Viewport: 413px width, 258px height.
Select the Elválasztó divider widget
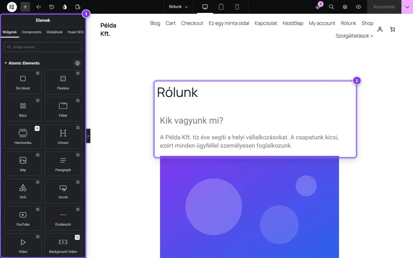[63, 218]
